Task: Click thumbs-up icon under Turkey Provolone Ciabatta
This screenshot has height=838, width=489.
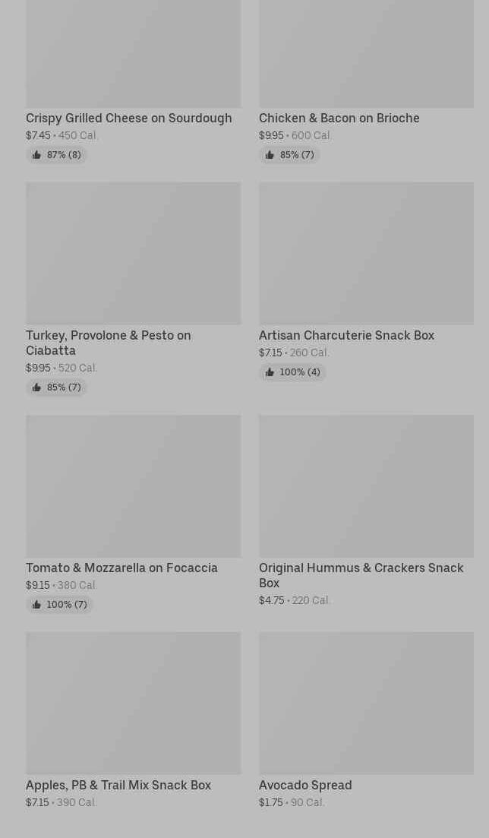Action: 36,387
